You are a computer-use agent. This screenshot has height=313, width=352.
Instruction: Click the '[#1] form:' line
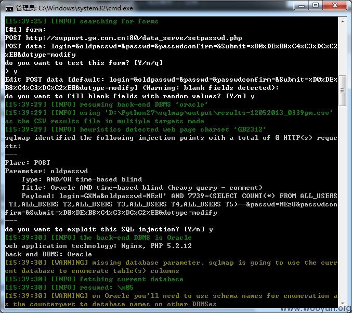25,30
